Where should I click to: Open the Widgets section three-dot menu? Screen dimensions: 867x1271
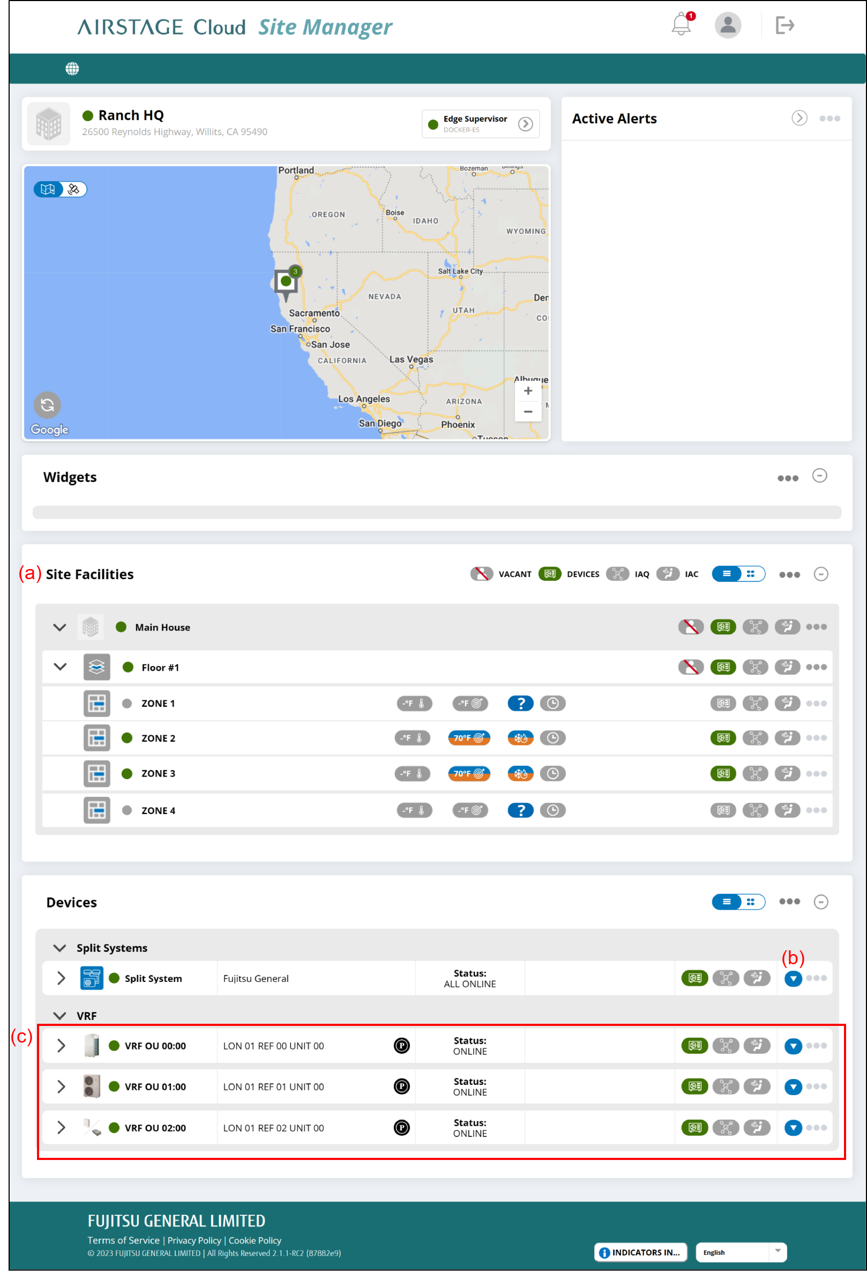(787, 478)
